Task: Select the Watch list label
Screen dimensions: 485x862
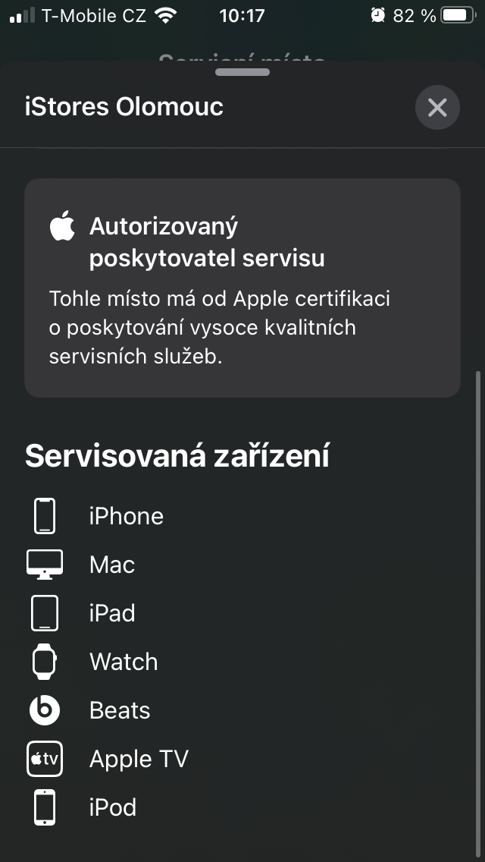Action: pos(124,662)
